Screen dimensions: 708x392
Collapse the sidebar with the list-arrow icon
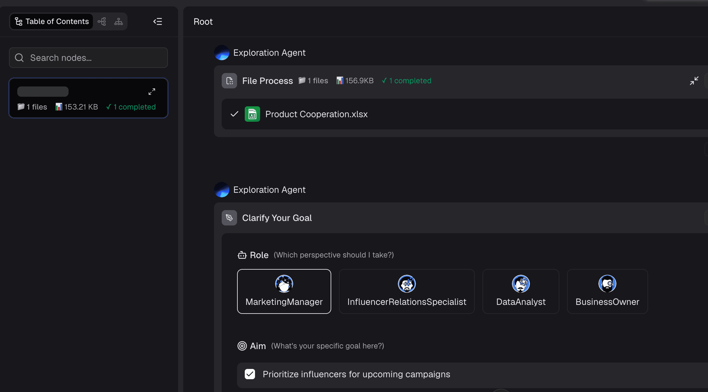tap(158, 21)
